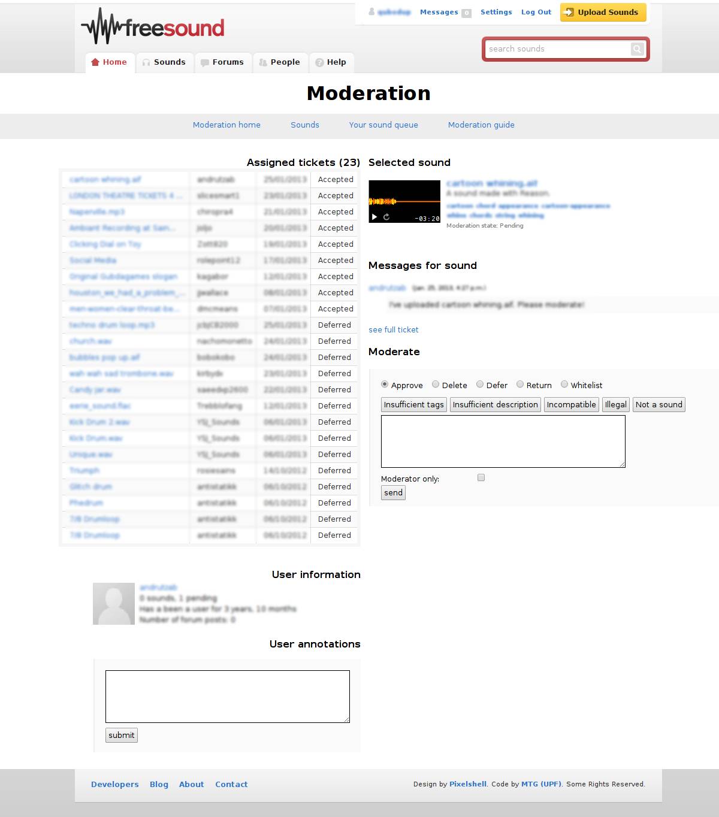The height and width of the screenshot is (817, 719).
Task: Click the Freesound waveform logo
Action: click(x=102, y=26)
